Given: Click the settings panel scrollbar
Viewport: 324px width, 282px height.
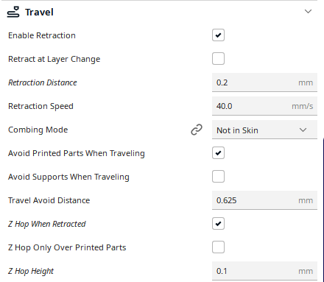Looking at the screenshot, I should tap(323, 210).
